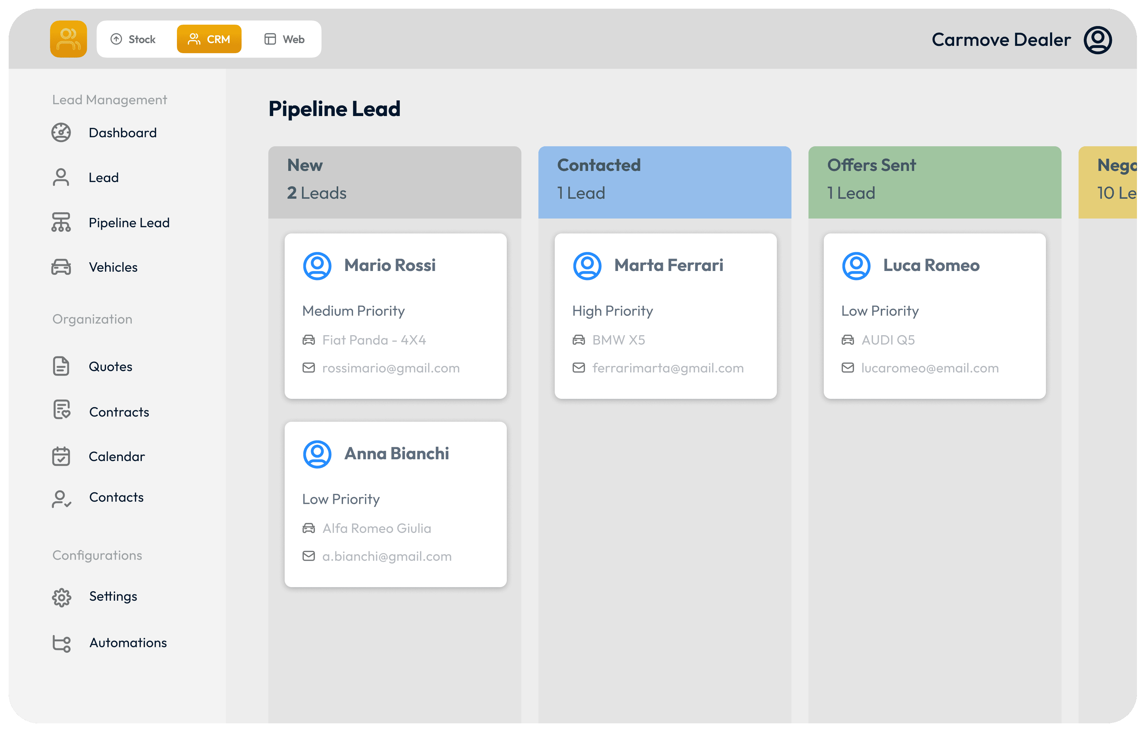This screenshot has width=1146, height=732.
Task: Click the a.bianchi@gmail.com email
Action: [387, 557]
